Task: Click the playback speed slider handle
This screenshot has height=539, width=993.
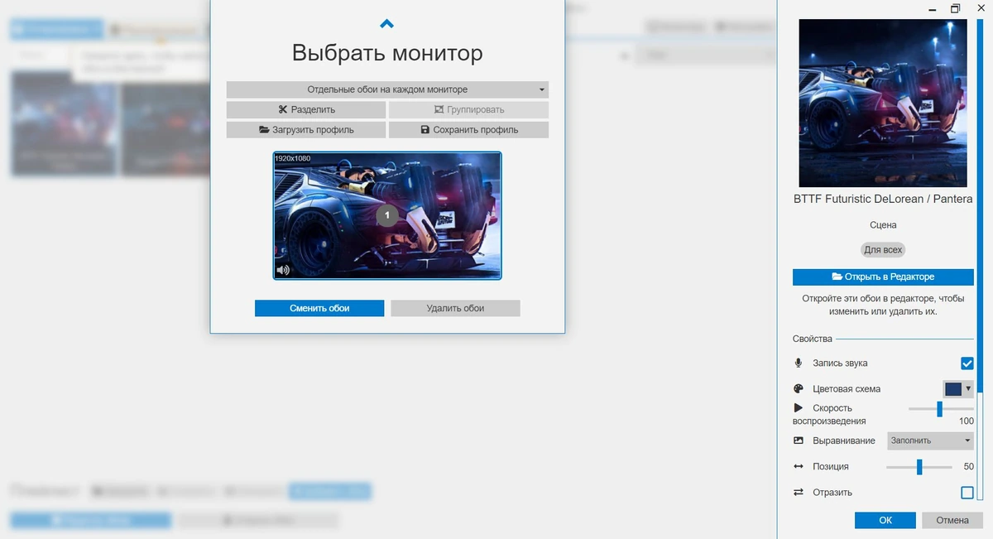Action: pos(939,409)
